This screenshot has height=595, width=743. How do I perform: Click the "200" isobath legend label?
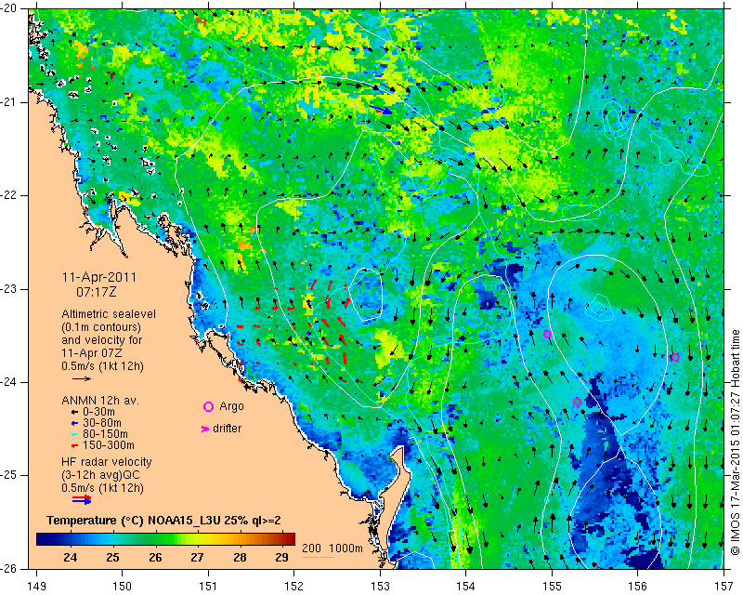pos(311,549)
